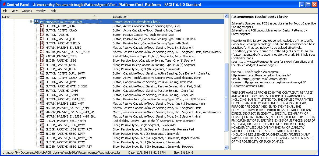Sort by the Name column header

tap(49, 16)
